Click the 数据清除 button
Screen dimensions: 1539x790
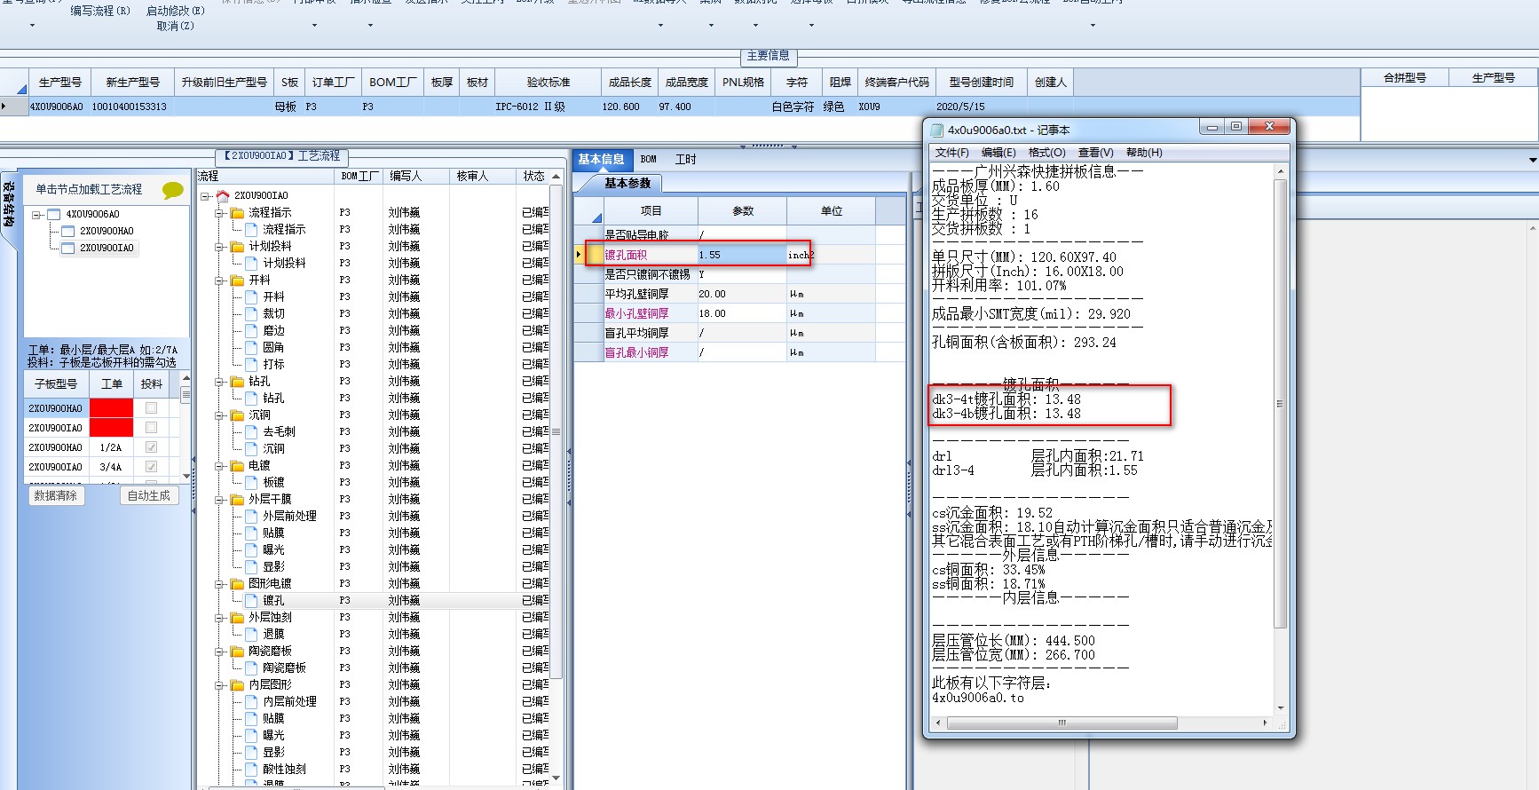(56, 495)
